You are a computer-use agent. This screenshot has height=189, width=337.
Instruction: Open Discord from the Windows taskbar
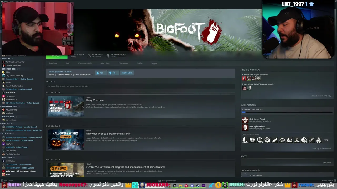pos(192,186)
